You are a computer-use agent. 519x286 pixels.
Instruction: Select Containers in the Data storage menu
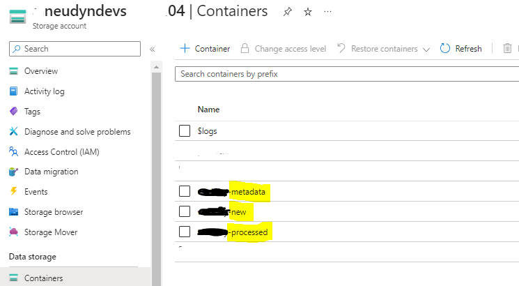pos(43,278)
